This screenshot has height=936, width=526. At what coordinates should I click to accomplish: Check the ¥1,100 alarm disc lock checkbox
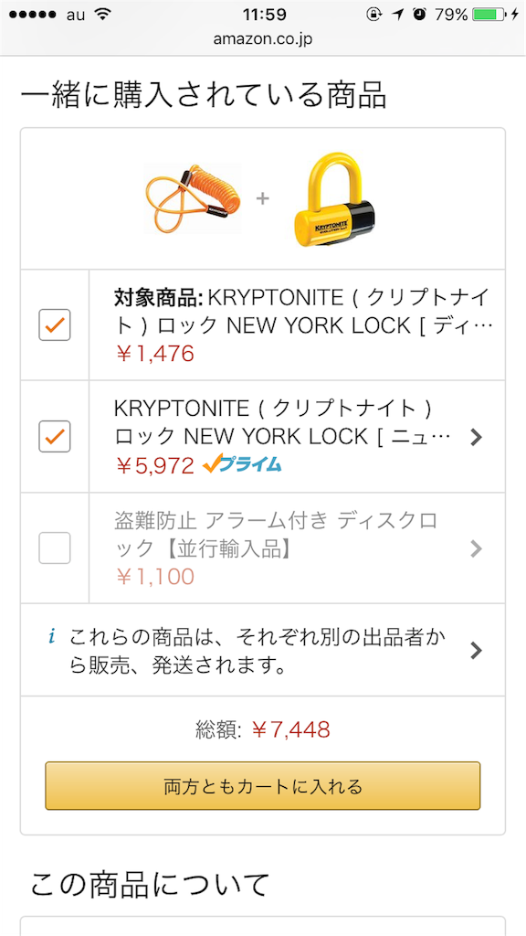point(55,548)
